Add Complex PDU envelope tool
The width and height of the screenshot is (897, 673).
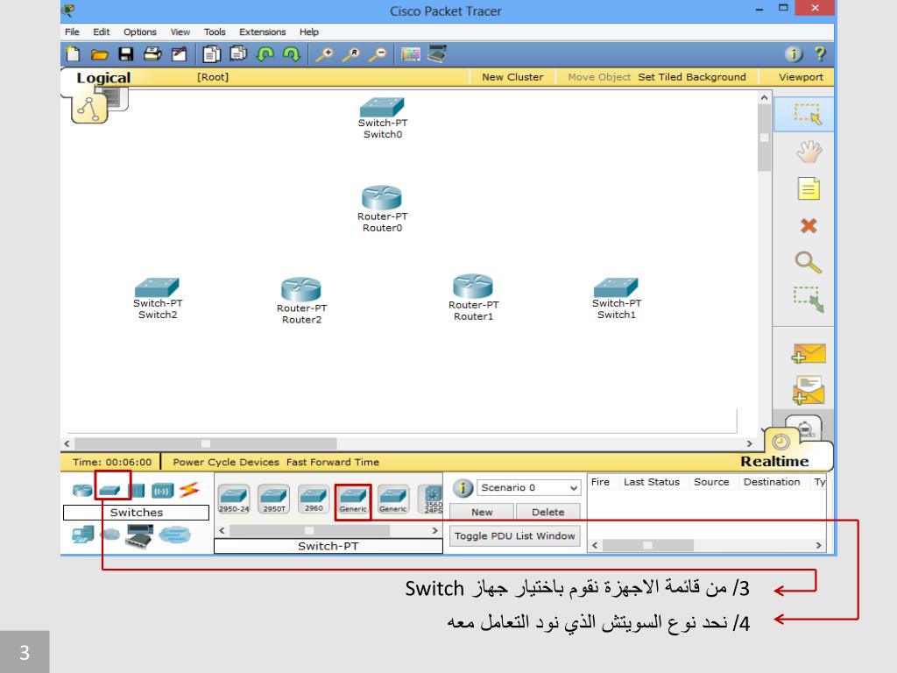809,390
